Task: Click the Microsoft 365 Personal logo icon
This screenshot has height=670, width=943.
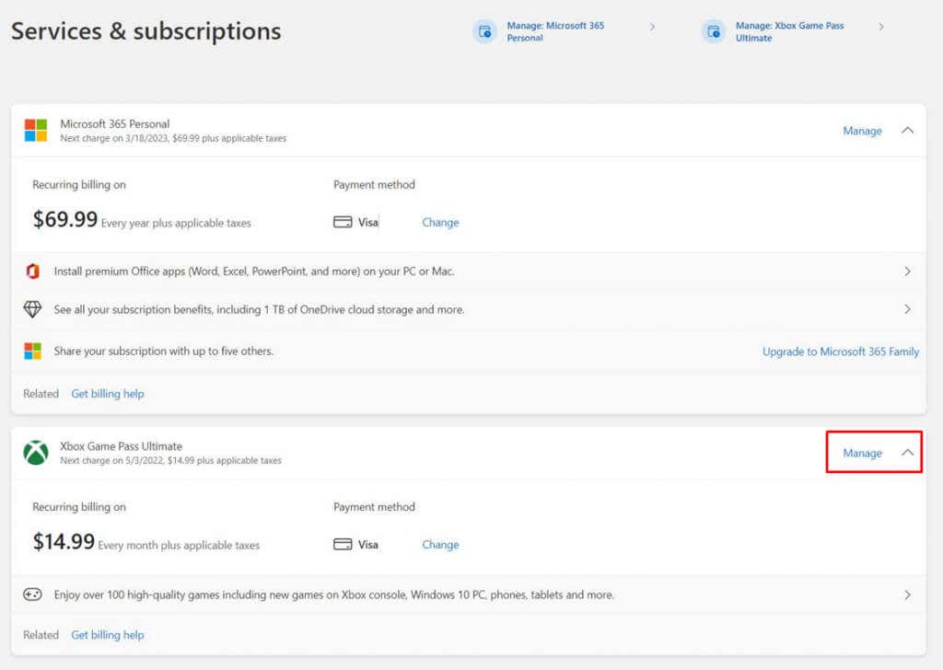Action: (x=36, y=131)
